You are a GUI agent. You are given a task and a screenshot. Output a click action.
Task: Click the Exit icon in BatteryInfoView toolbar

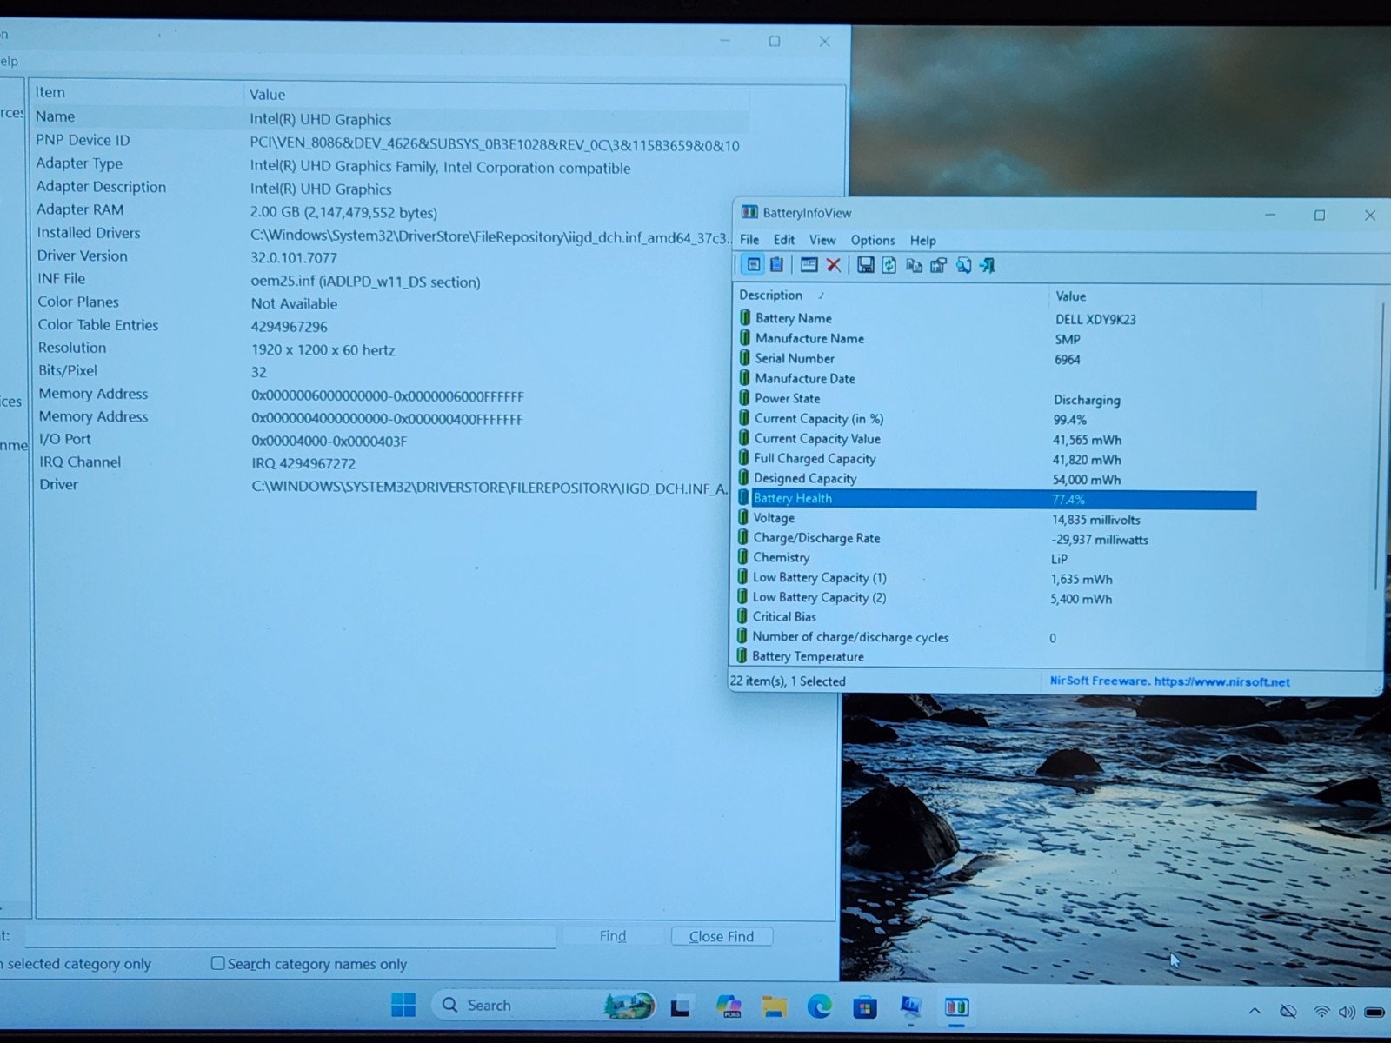[988, 265]
